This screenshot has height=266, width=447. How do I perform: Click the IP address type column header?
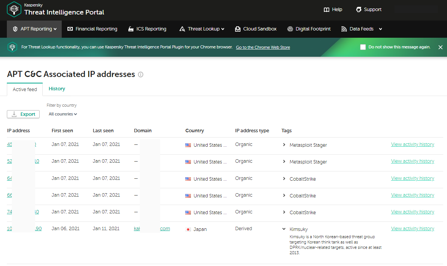click(x=252, y=131)
